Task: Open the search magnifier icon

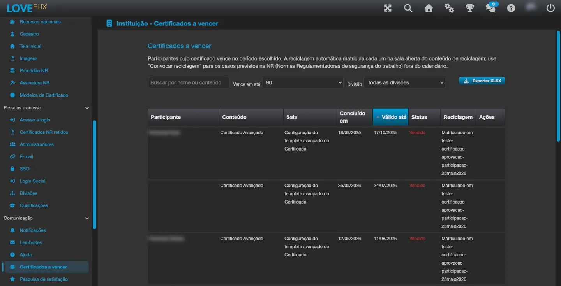Action: 408,8
